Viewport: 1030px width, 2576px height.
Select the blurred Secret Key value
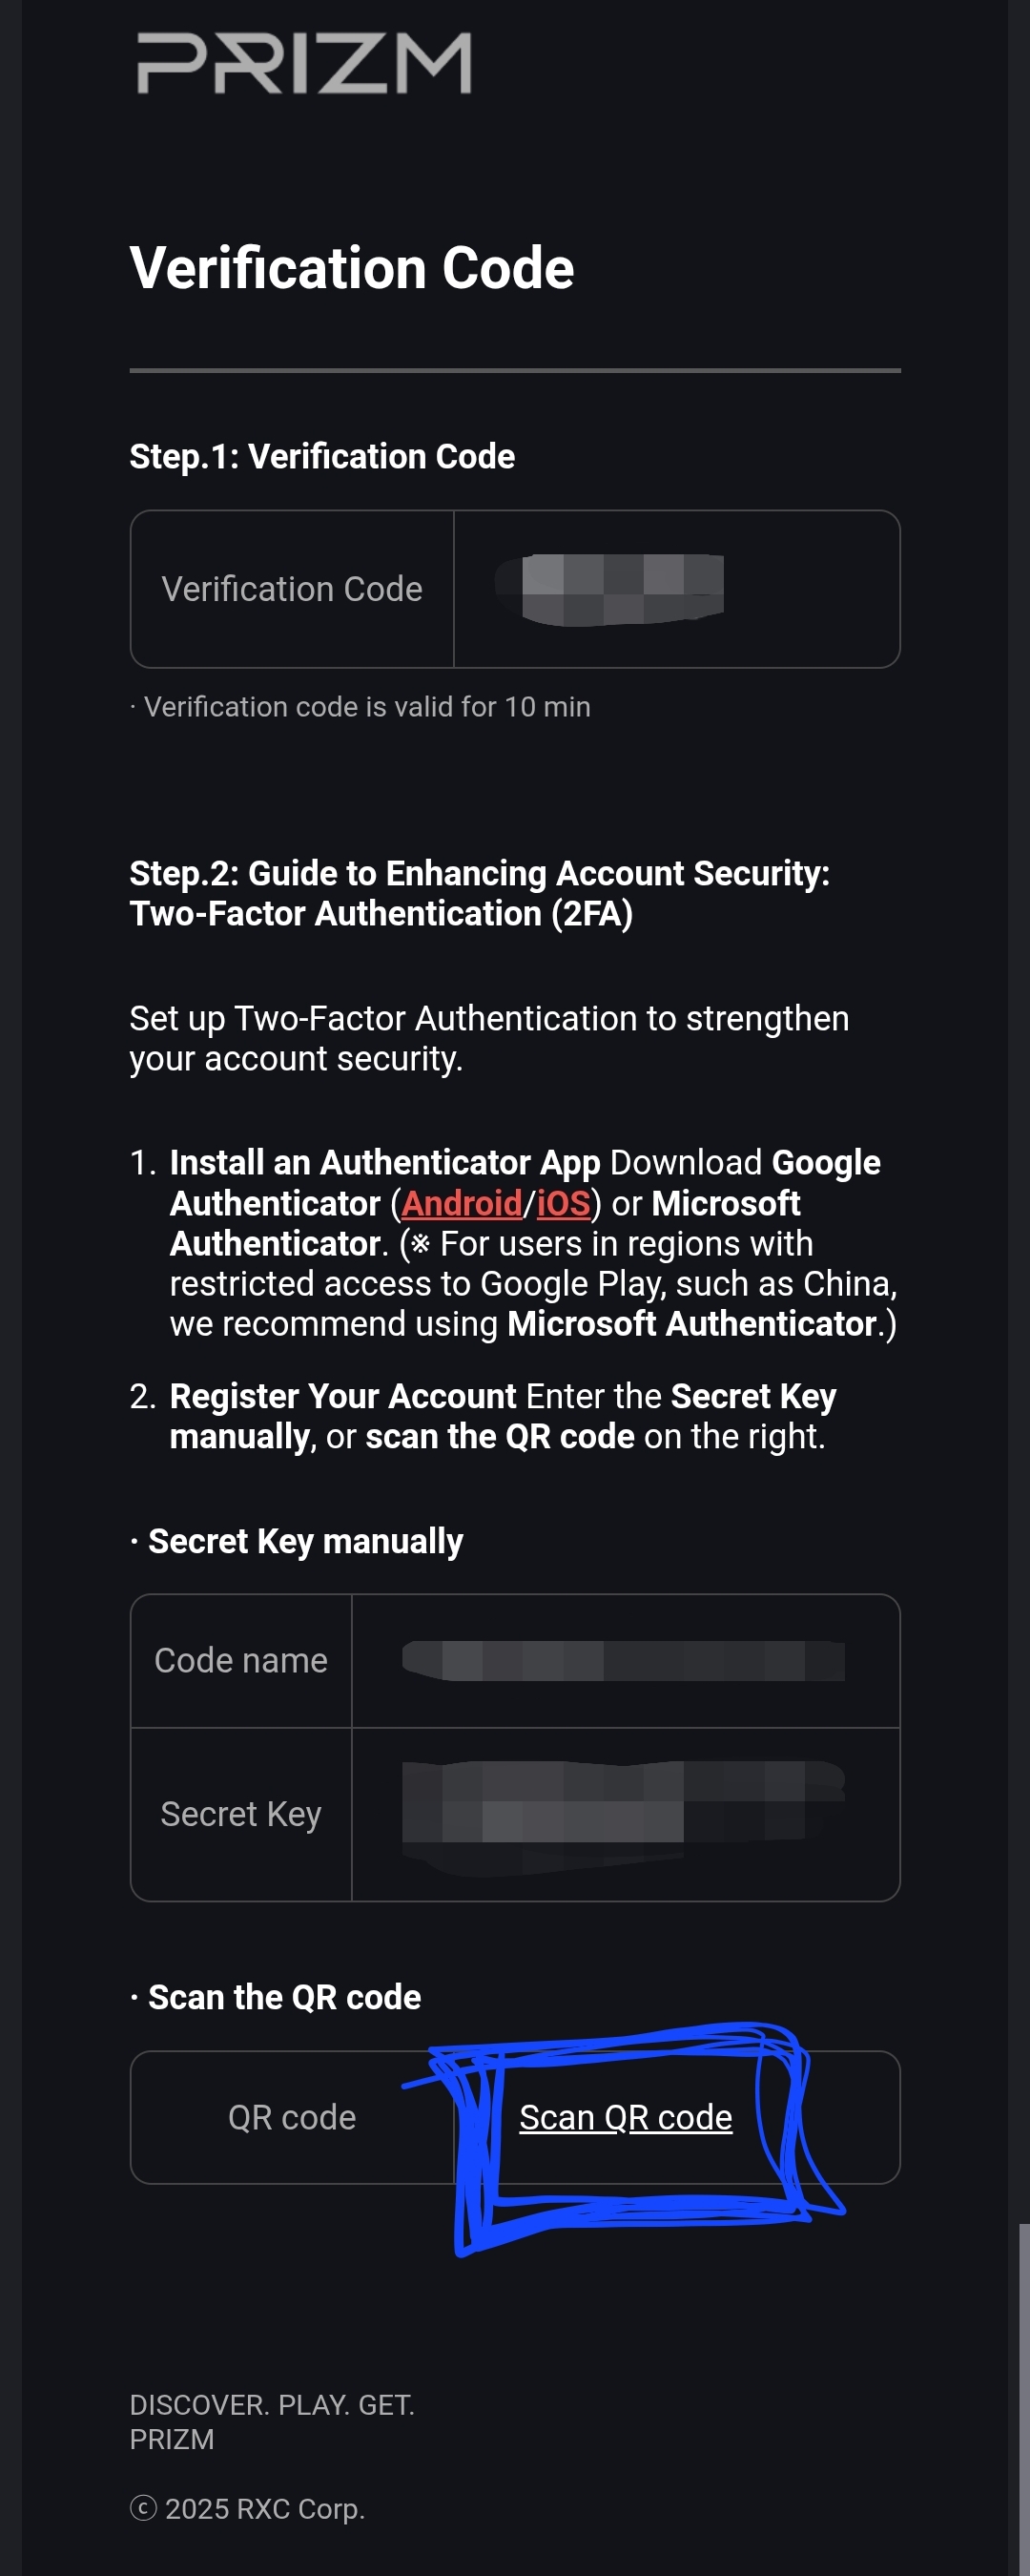[623, 1814]
